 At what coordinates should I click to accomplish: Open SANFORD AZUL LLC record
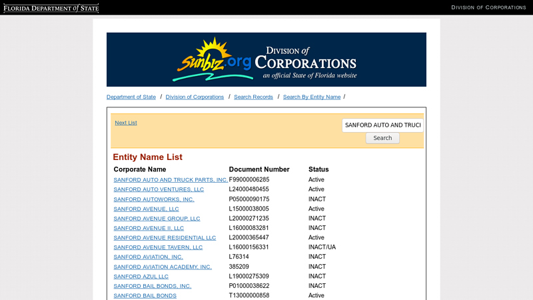pos(141,277)
